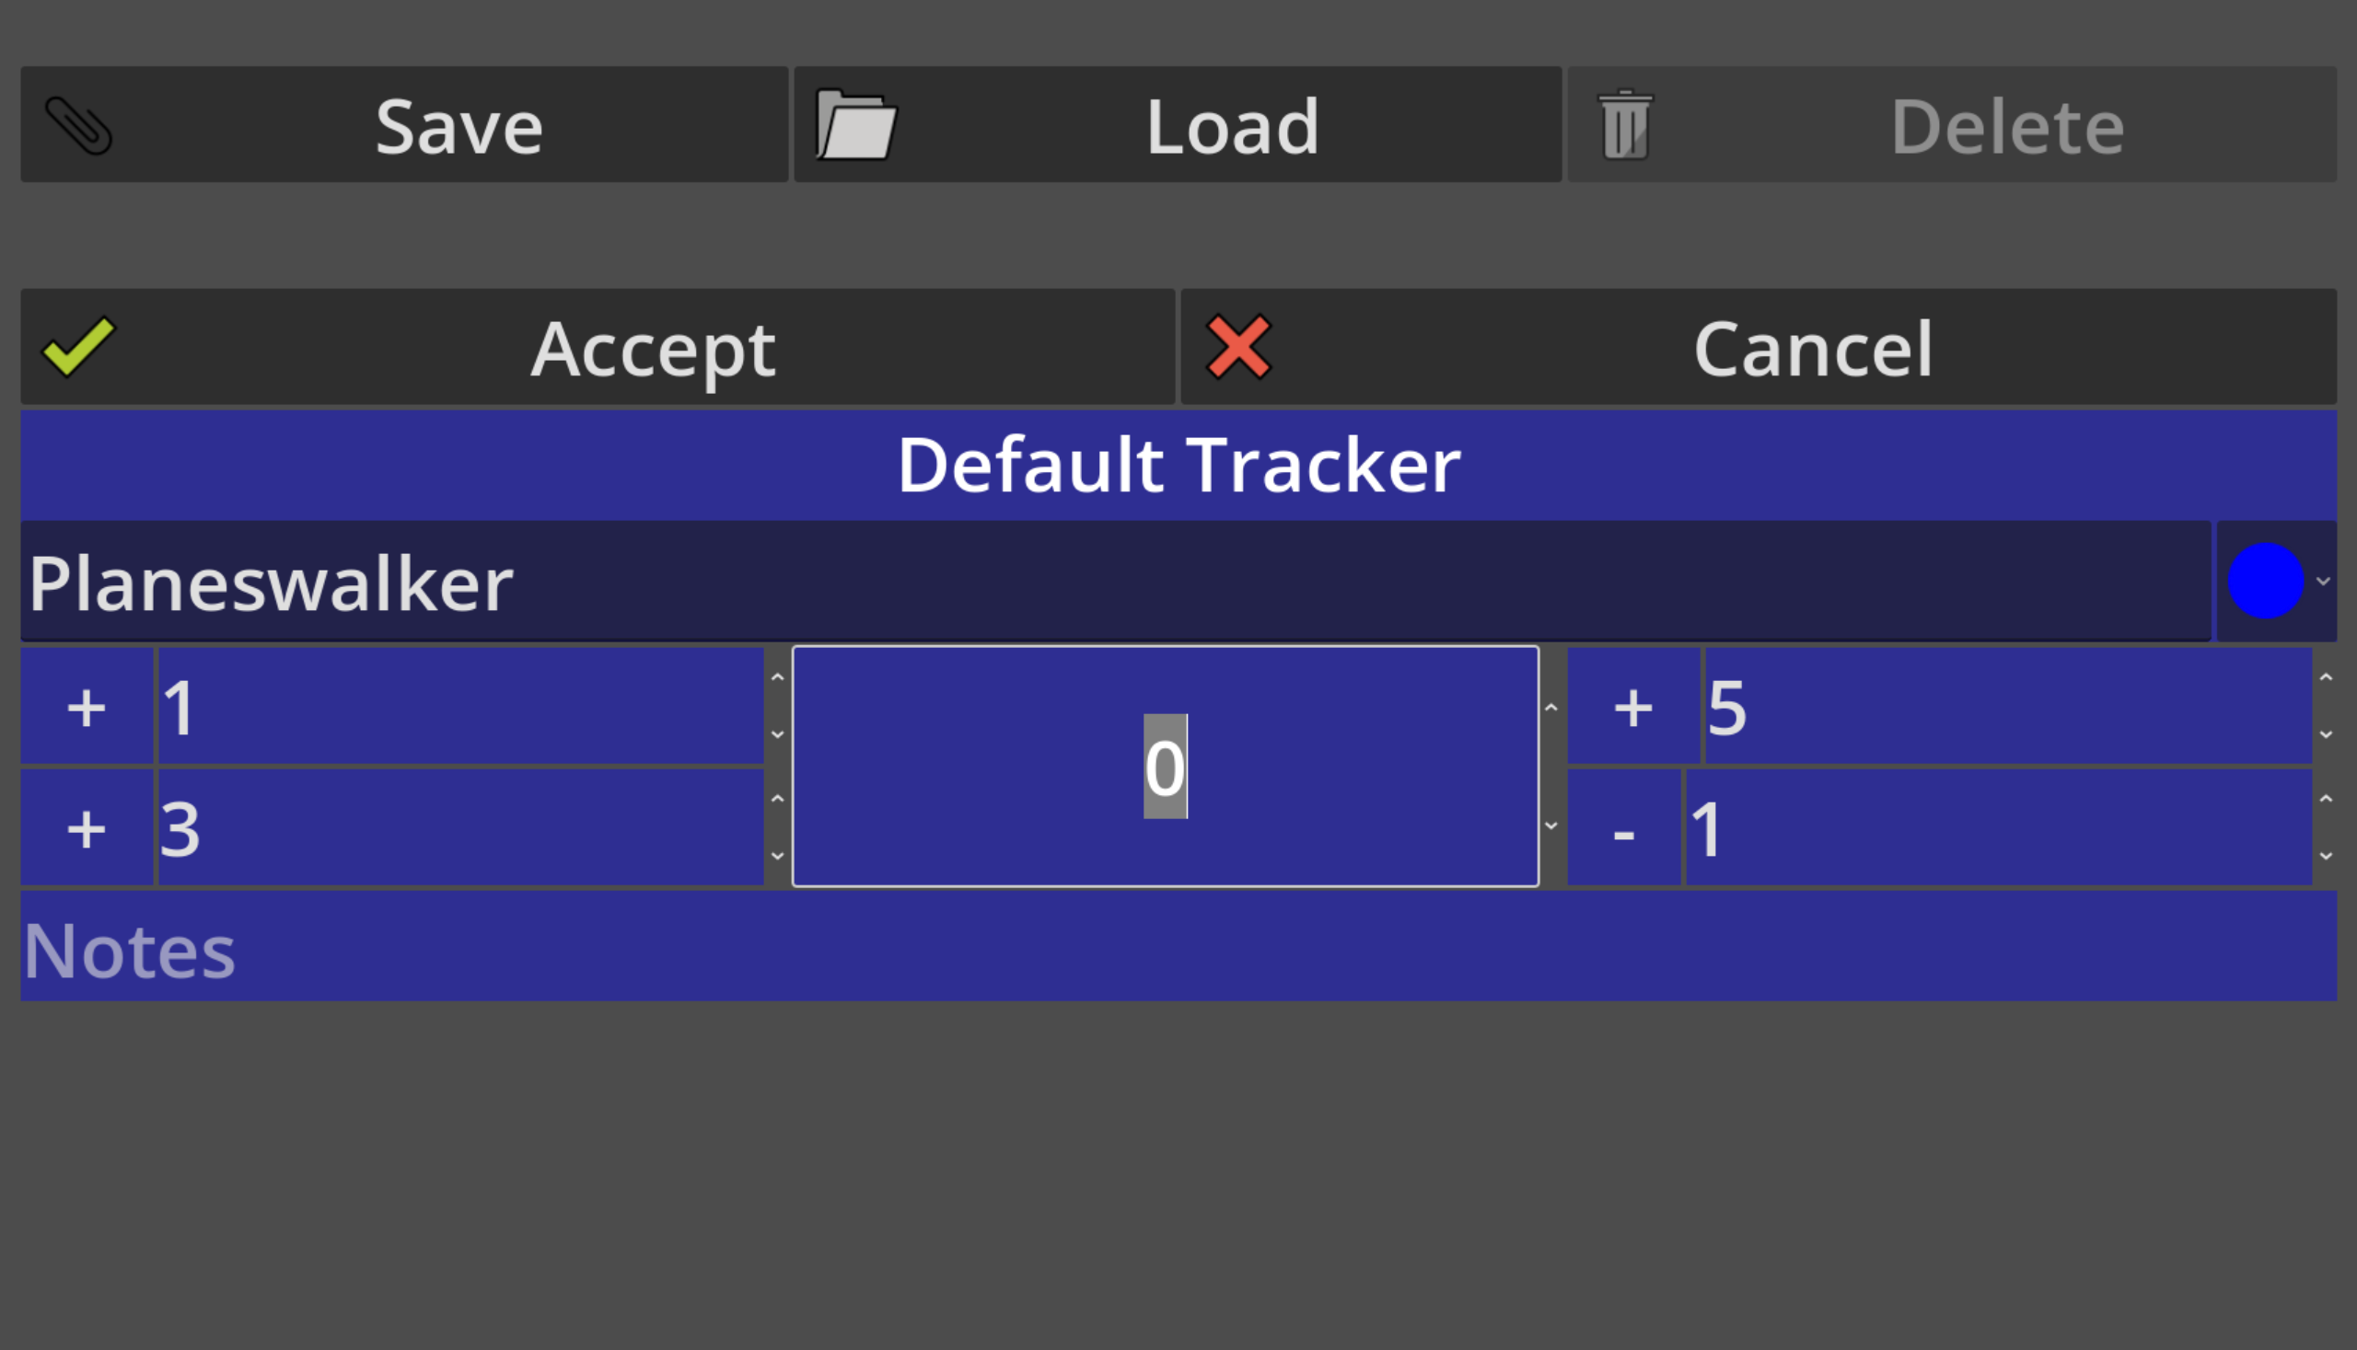Click the red X Cancel icon
The width and height of the screenshot is (2357, 1350).
point(1238,347)
